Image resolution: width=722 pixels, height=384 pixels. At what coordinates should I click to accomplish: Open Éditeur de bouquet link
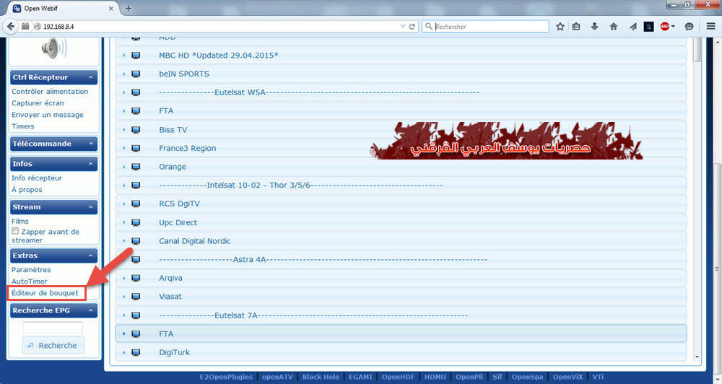pos(45,293)
